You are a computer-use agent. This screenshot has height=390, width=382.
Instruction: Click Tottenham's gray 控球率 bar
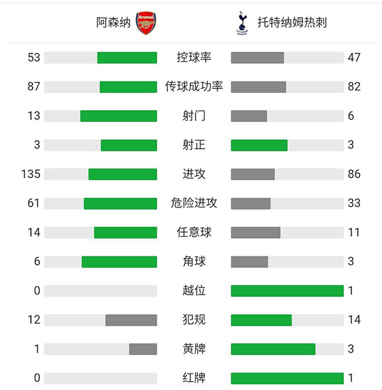[x=257, y=58]
